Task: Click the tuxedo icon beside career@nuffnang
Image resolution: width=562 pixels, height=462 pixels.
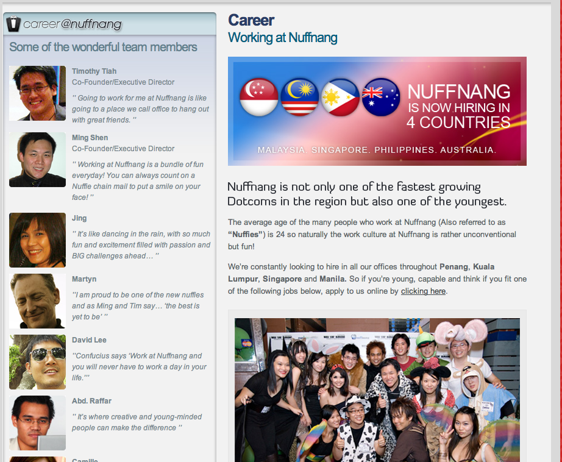Action: click(x=13, y=24)
